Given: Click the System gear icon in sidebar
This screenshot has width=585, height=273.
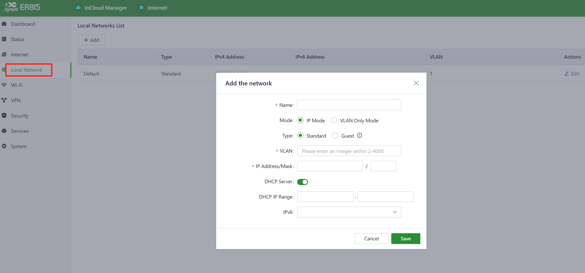Looking at the screenshot, I should [4, 146].
